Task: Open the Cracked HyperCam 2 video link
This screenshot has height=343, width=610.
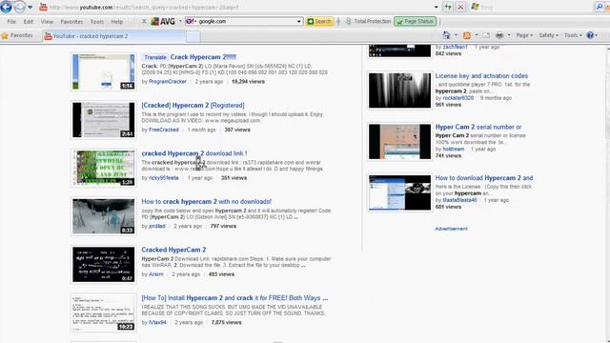Action: pos(173,250)
